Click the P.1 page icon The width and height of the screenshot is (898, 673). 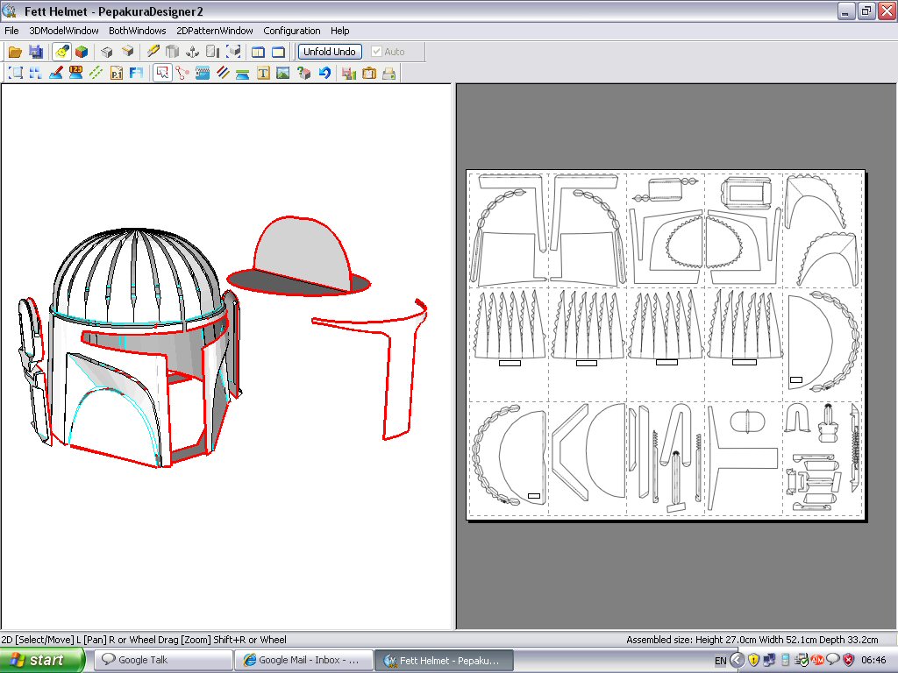[x=117, y=73]
